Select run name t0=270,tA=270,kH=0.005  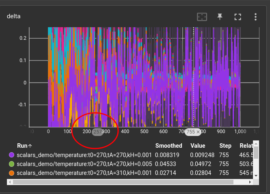(84, 164)
